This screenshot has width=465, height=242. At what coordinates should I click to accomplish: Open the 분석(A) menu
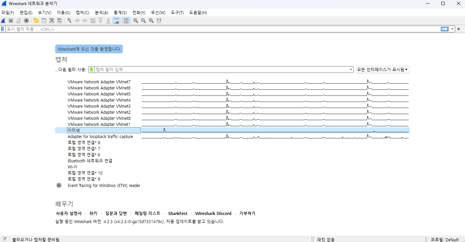102,12
